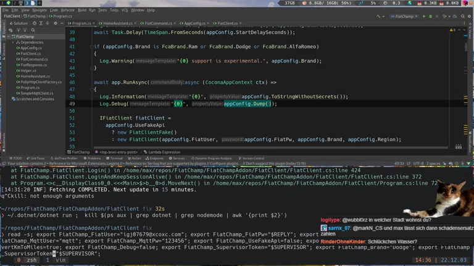This screenshot has width=474, height=266.
Task: Open PollyHttpClientFactory.cs in the tree
Action: point(41,82)
